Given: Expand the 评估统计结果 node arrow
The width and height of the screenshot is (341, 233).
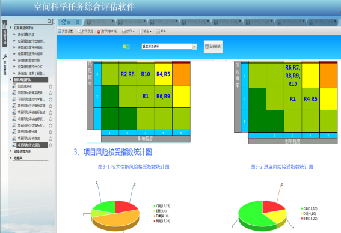Looking at the screenshot, I should pos(14,73).
